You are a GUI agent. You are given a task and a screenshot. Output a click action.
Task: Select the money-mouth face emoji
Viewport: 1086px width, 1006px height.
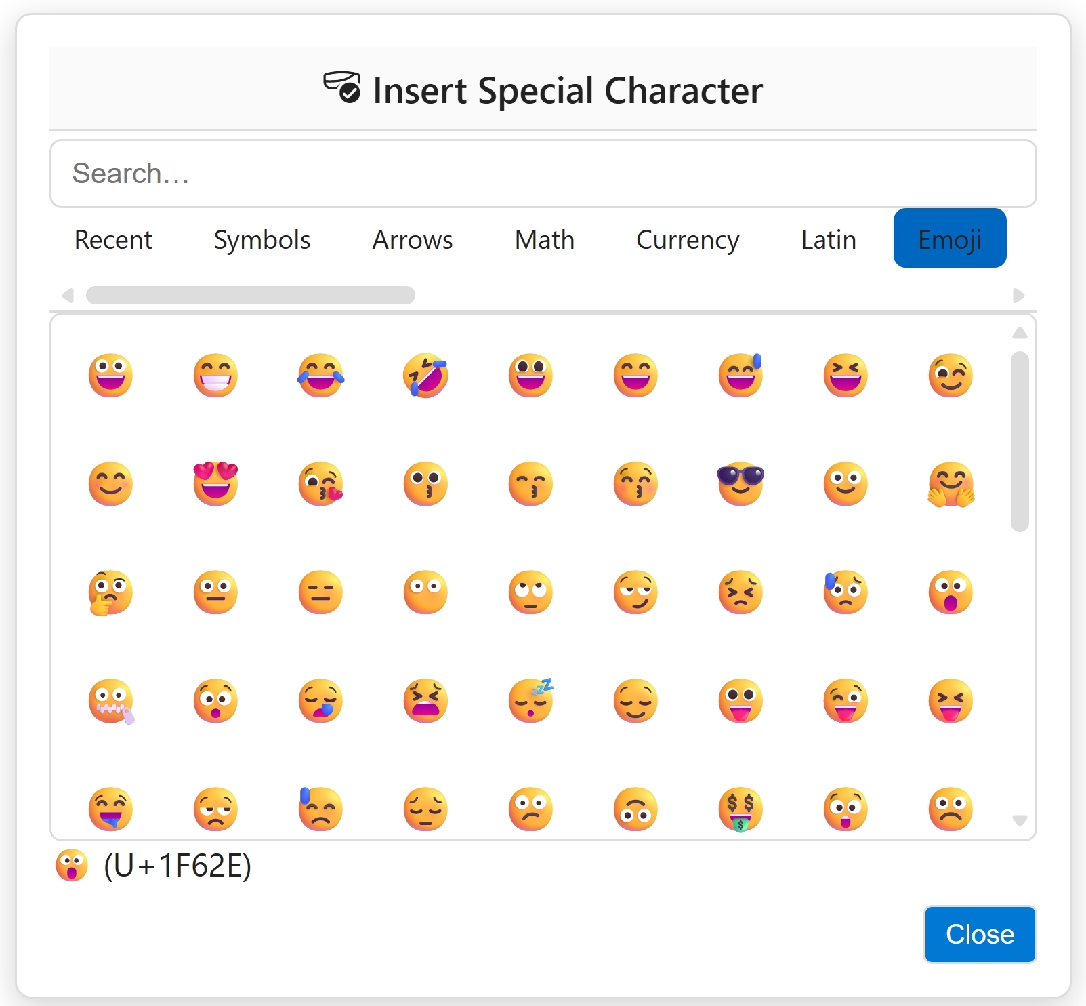point(740,809)
